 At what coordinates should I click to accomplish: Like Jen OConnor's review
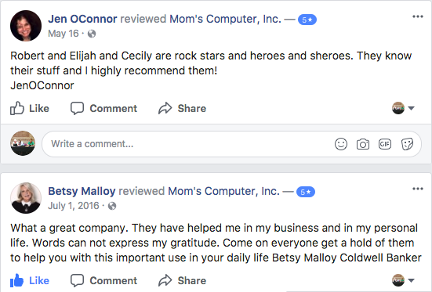click(30, 108)
